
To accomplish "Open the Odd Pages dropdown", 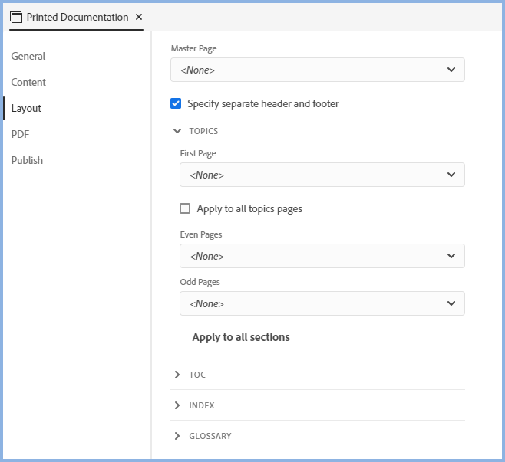I will (x=322, y=303).
